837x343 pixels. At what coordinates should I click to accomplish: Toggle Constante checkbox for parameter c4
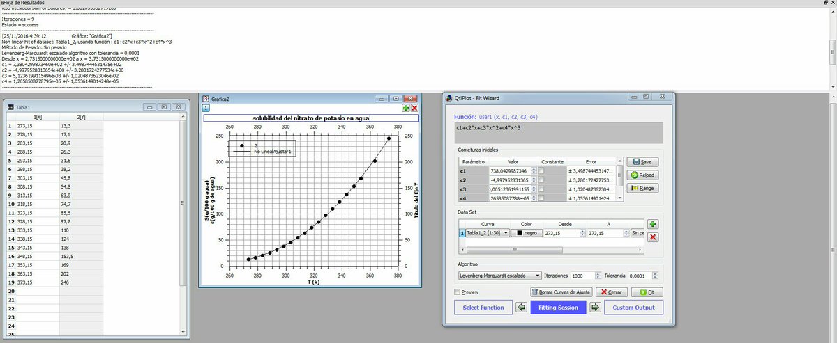(x=541, y=198)
